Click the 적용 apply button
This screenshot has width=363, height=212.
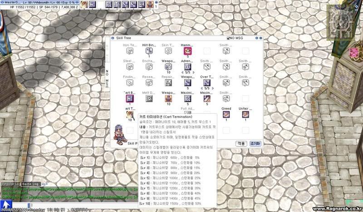(x=241, y=144)
